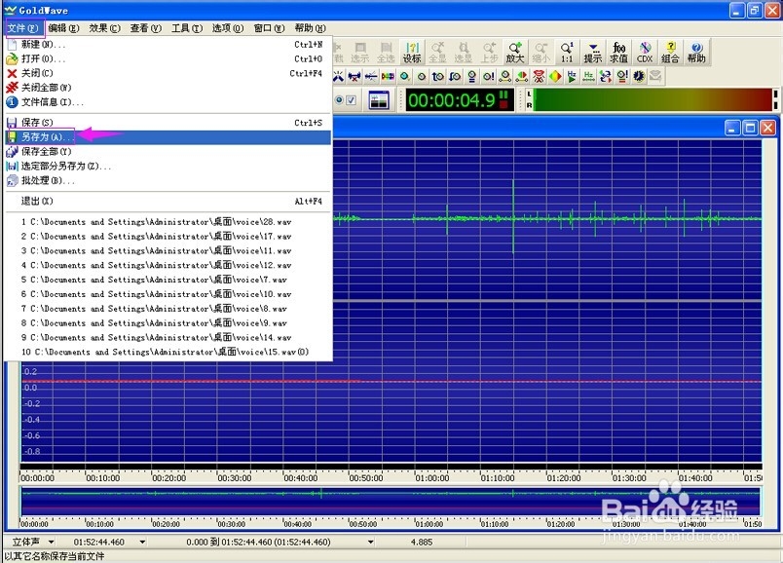
Task: Open the 选项 menu
Action: pos(228,28)
